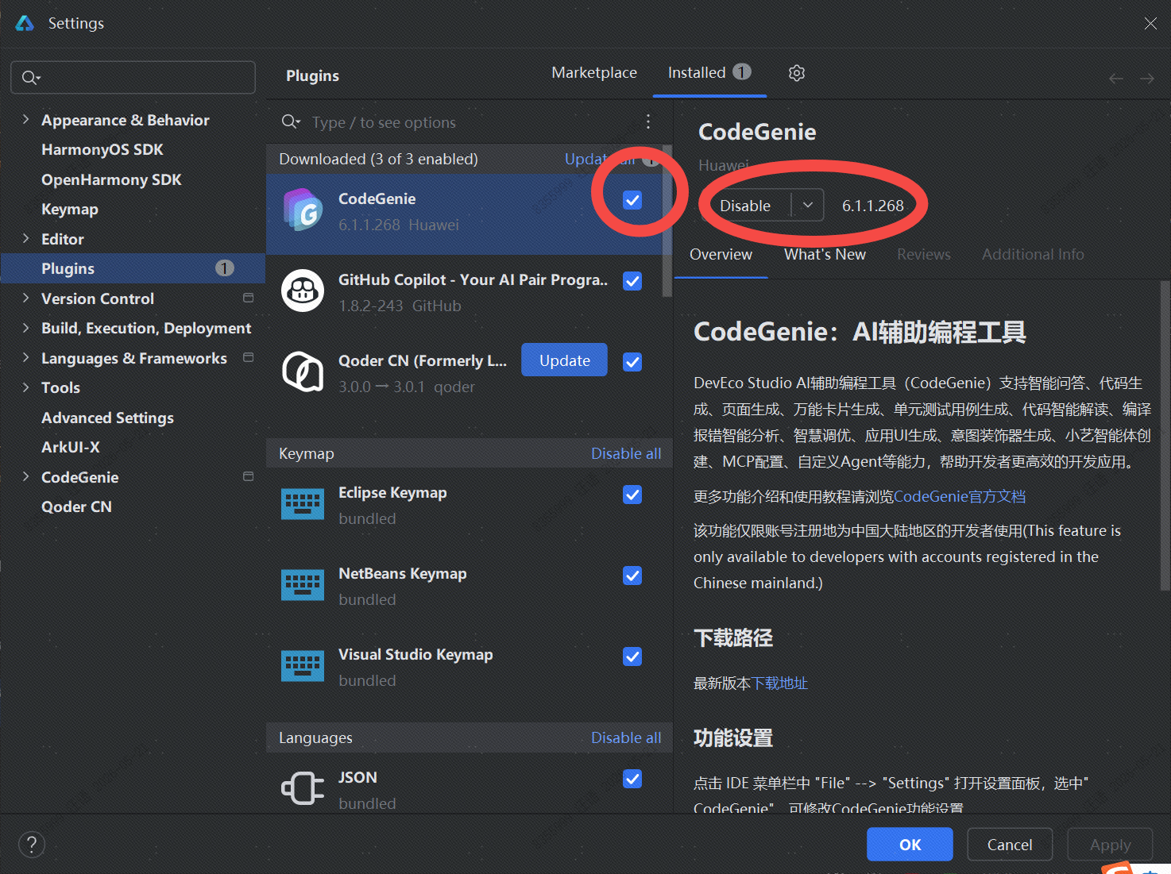Click the badge on the Installed tab
The width and height of the screenshot is (1171, 874).
(742, 72)
